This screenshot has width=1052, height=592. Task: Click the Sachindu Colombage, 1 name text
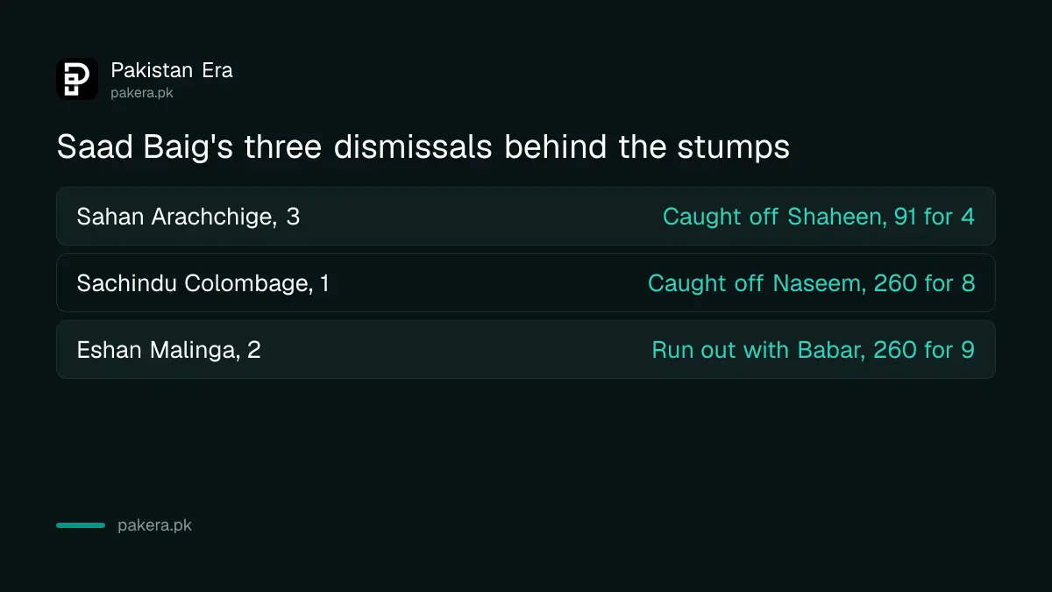pos(203,283)
